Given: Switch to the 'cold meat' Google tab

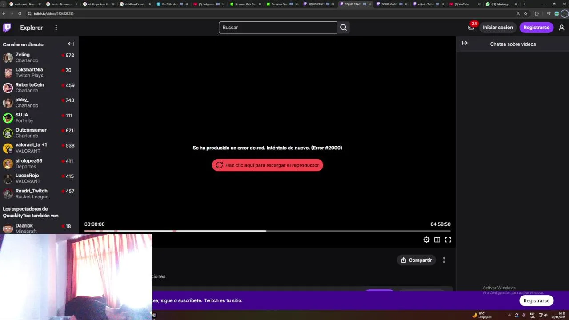Looking at the screenshot, I should tap(24, 4).
